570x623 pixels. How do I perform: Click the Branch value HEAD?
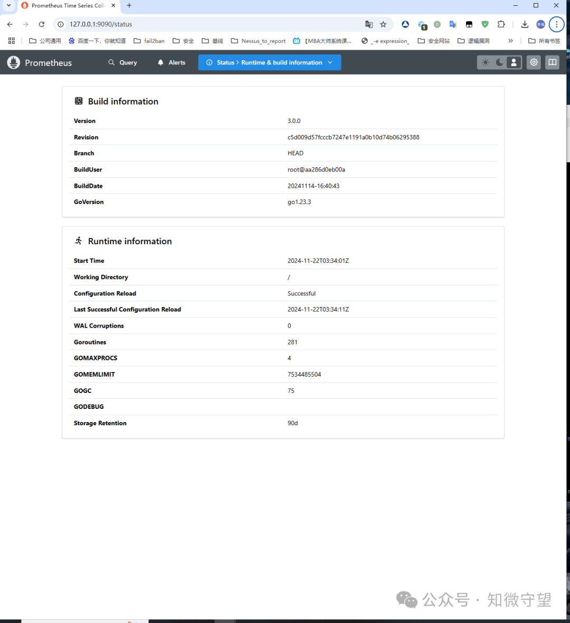click(296, 154)
